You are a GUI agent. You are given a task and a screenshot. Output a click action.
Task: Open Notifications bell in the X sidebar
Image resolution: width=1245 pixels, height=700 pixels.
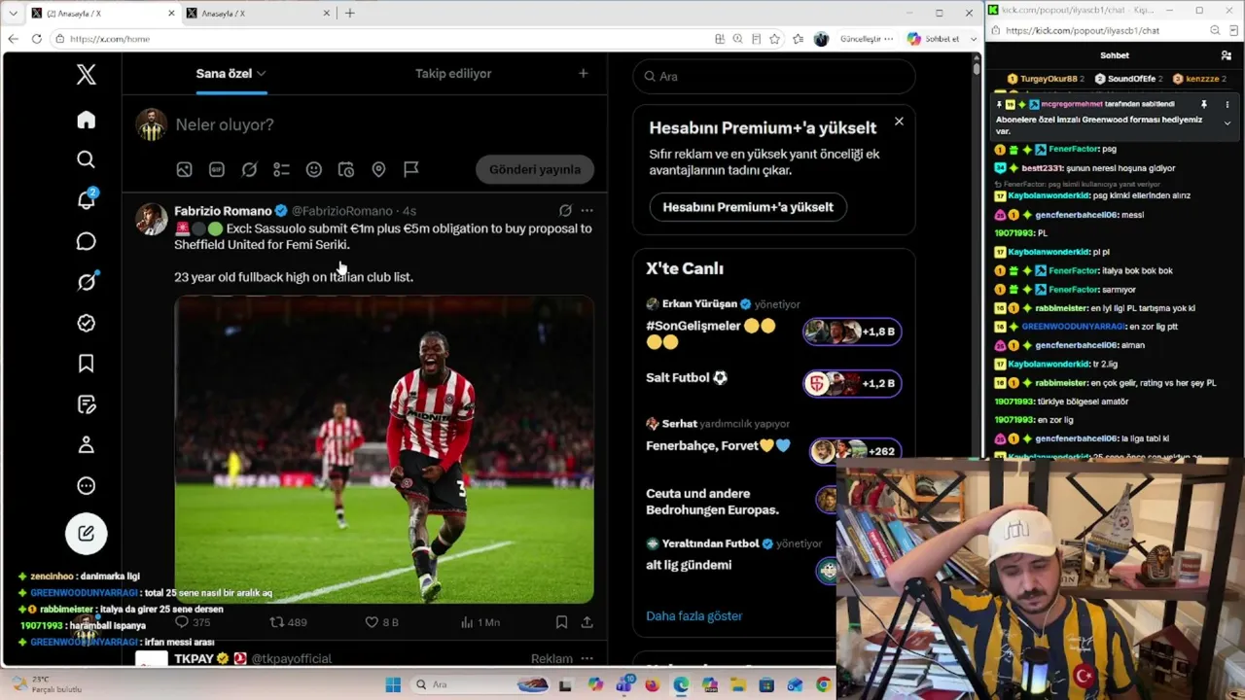tap(87, 200)
